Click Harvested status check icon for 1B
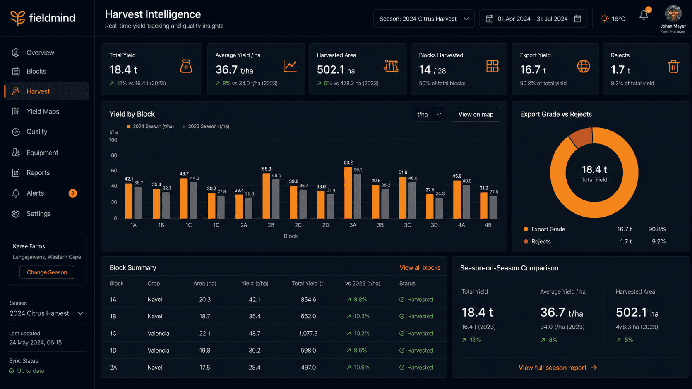 tap(402, 317)
